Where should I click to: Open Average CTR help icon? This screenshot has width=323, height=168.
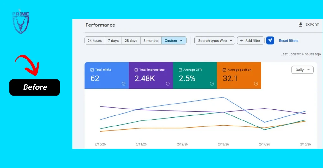(x=212, y=84)
